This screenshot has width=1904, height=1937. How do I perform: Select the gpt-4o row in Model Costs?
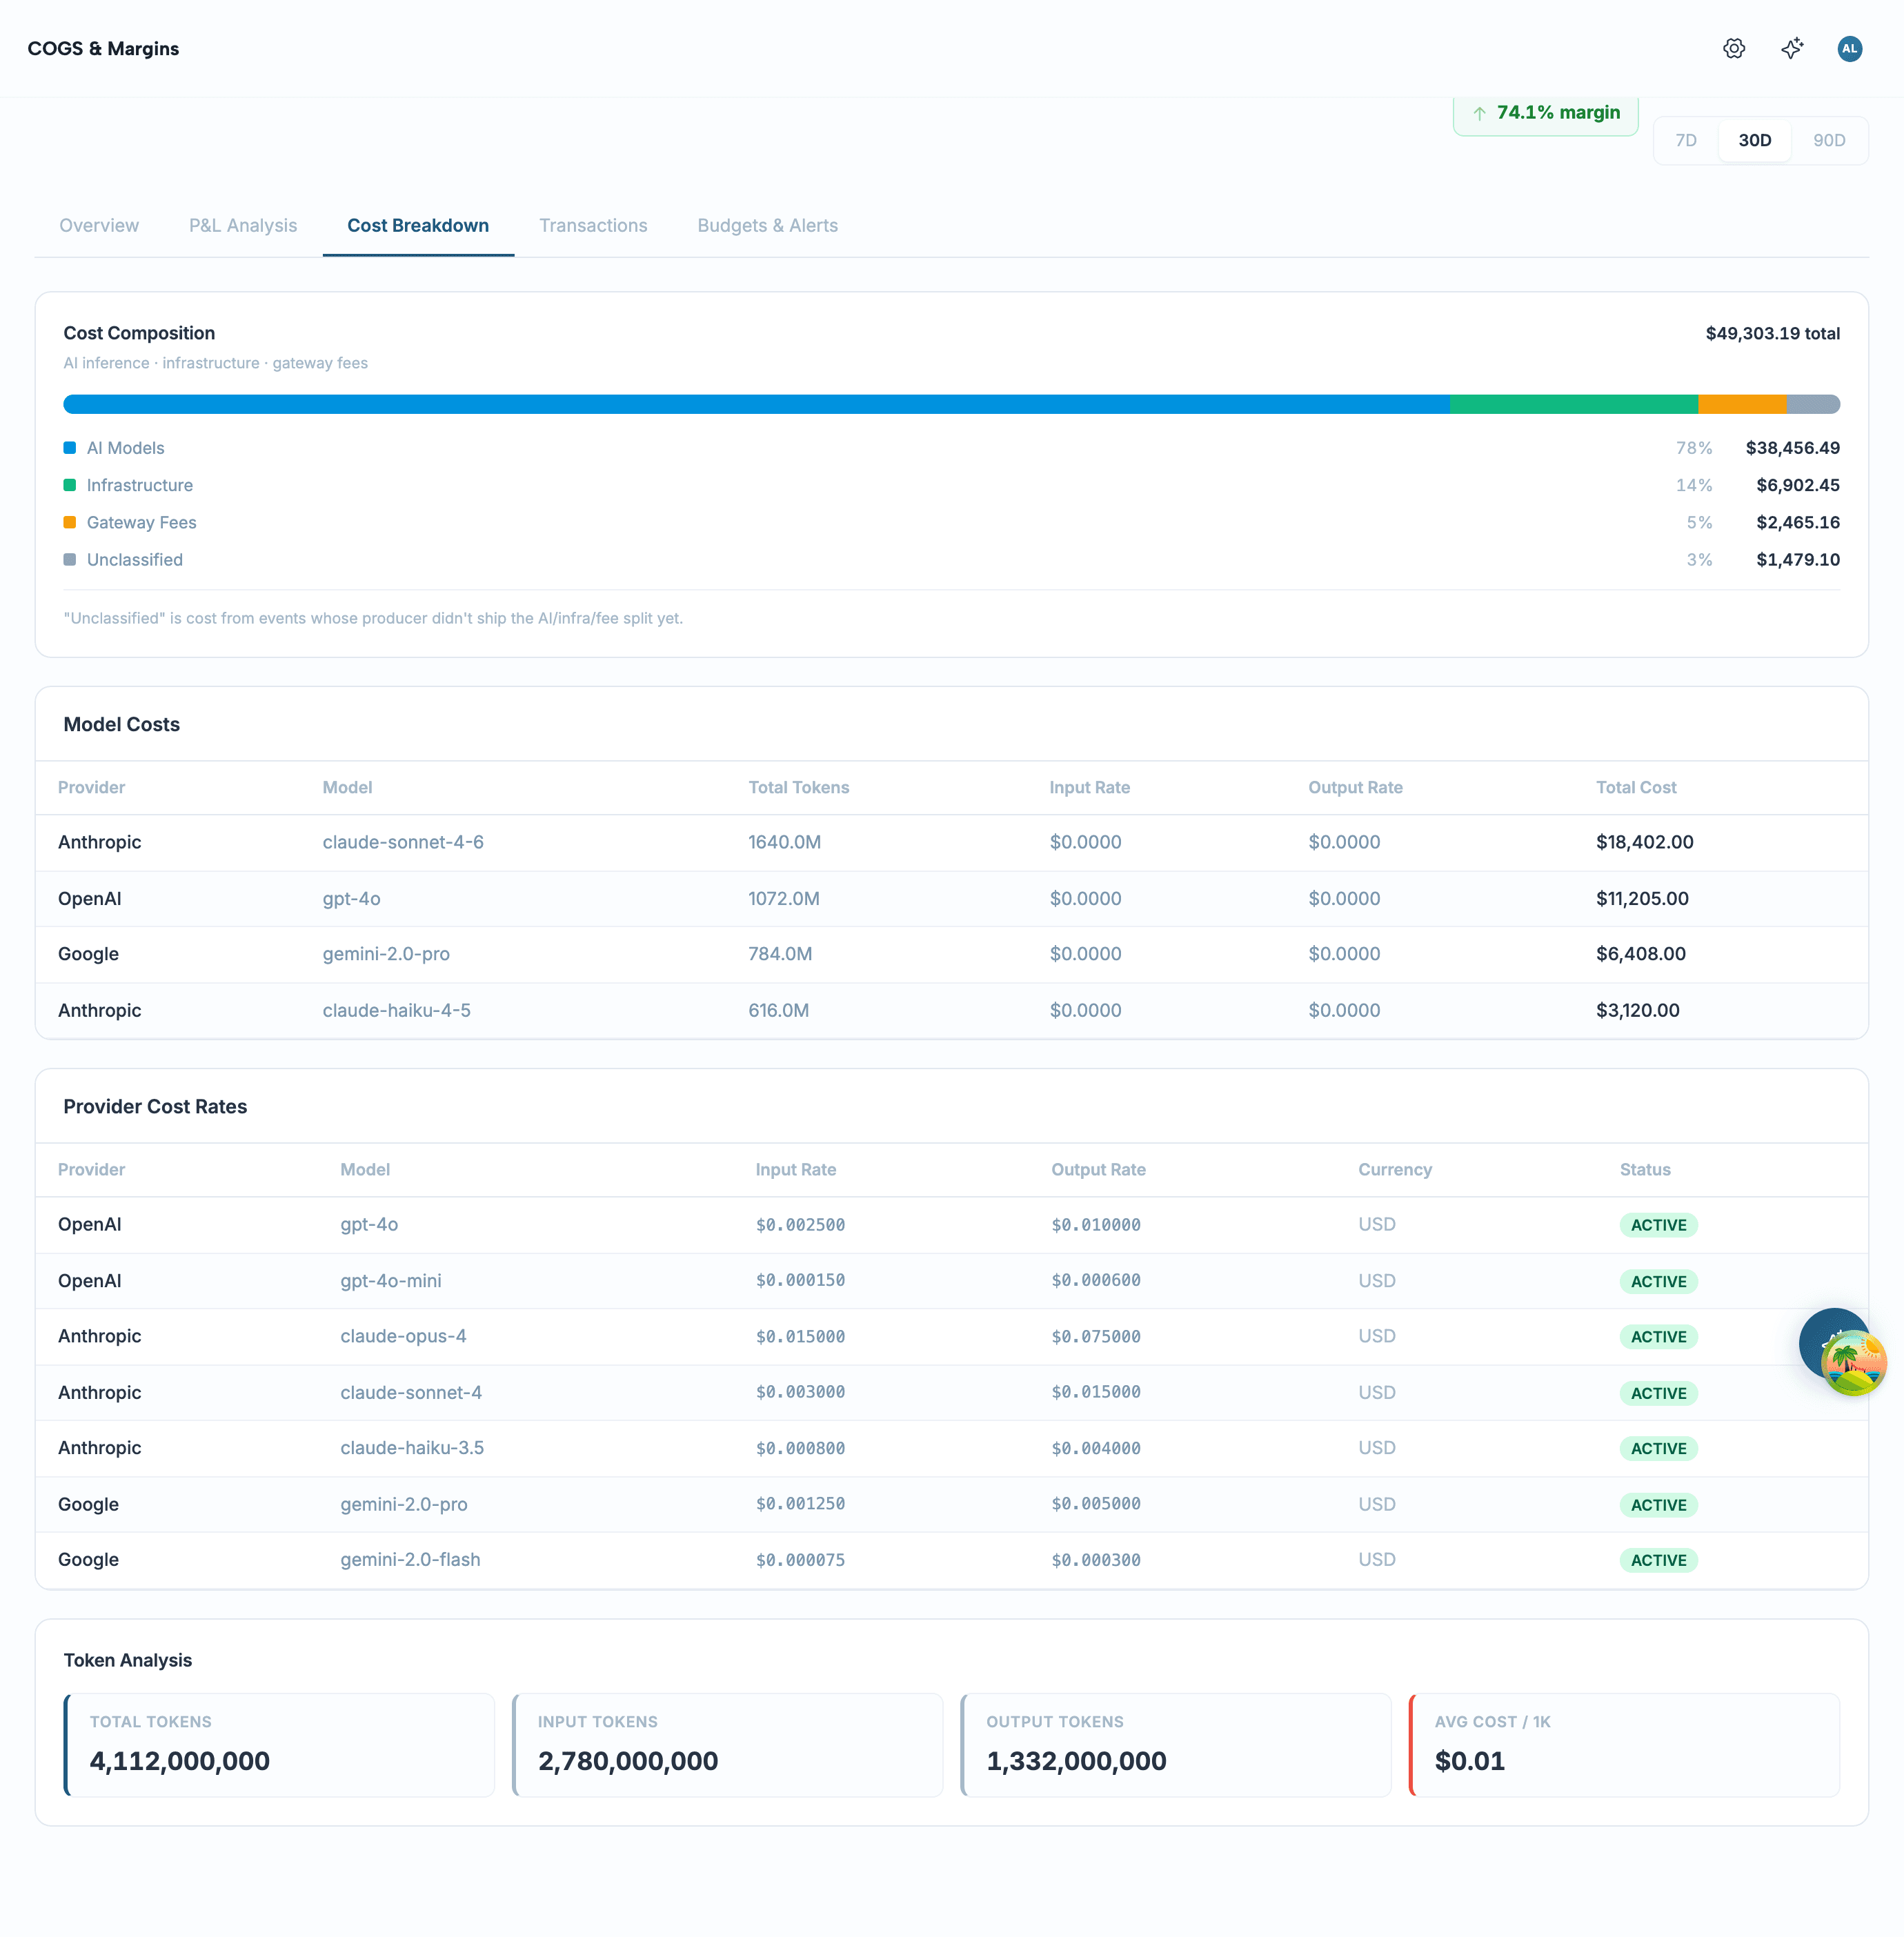952,899
